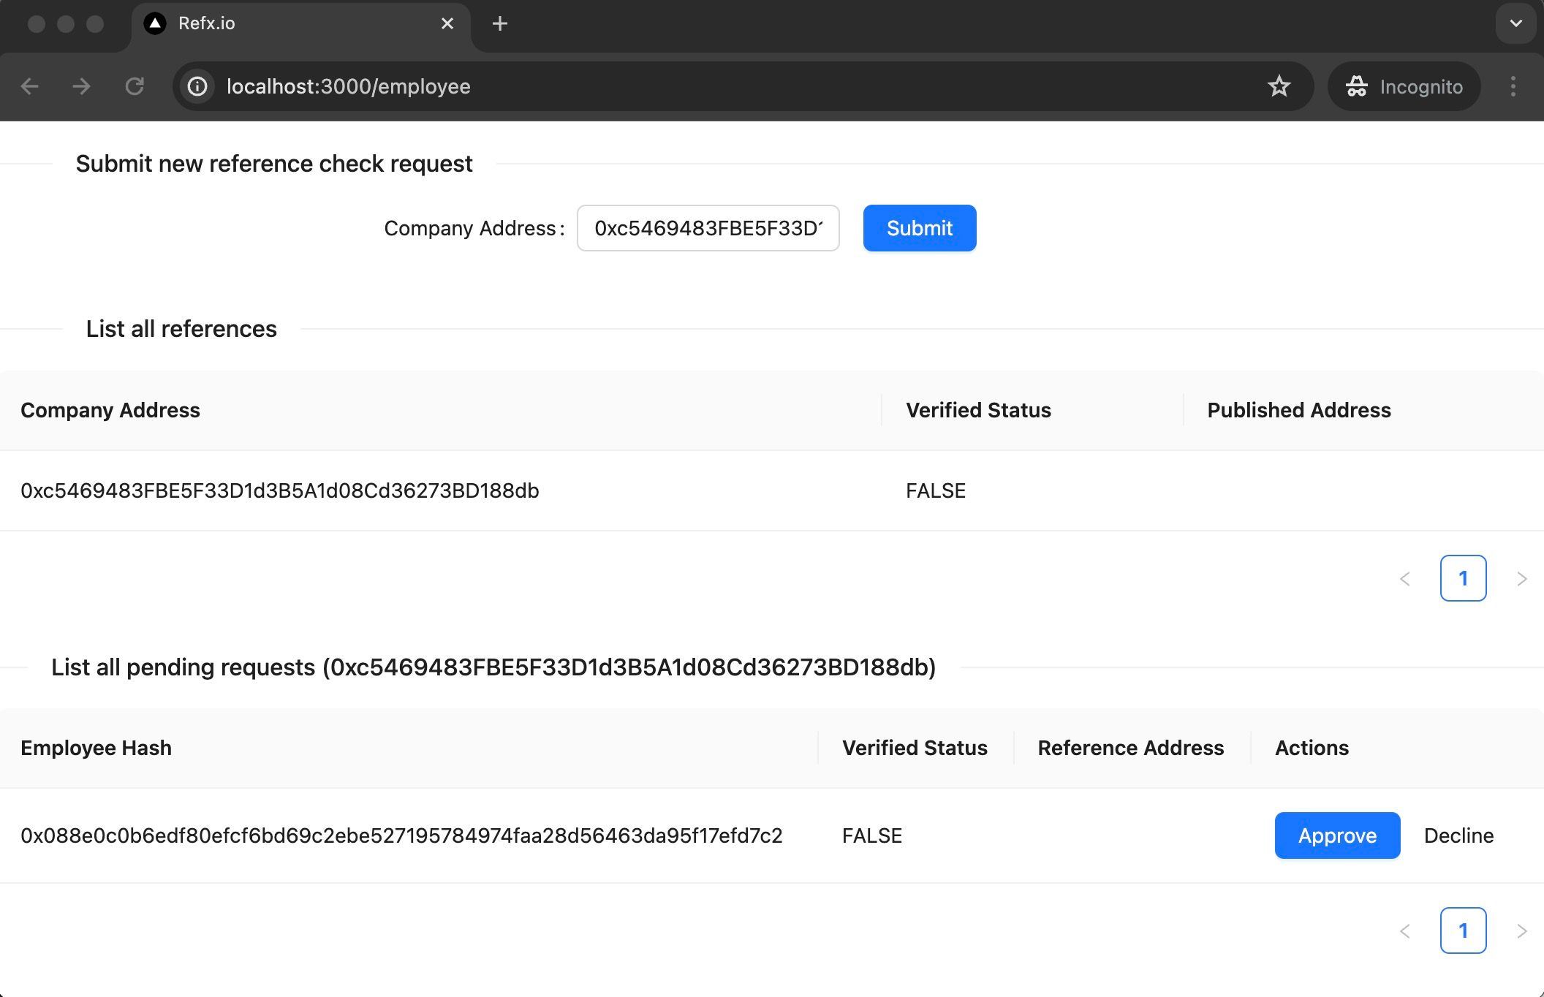View site information icon in address bar

[x=197, y=86]
